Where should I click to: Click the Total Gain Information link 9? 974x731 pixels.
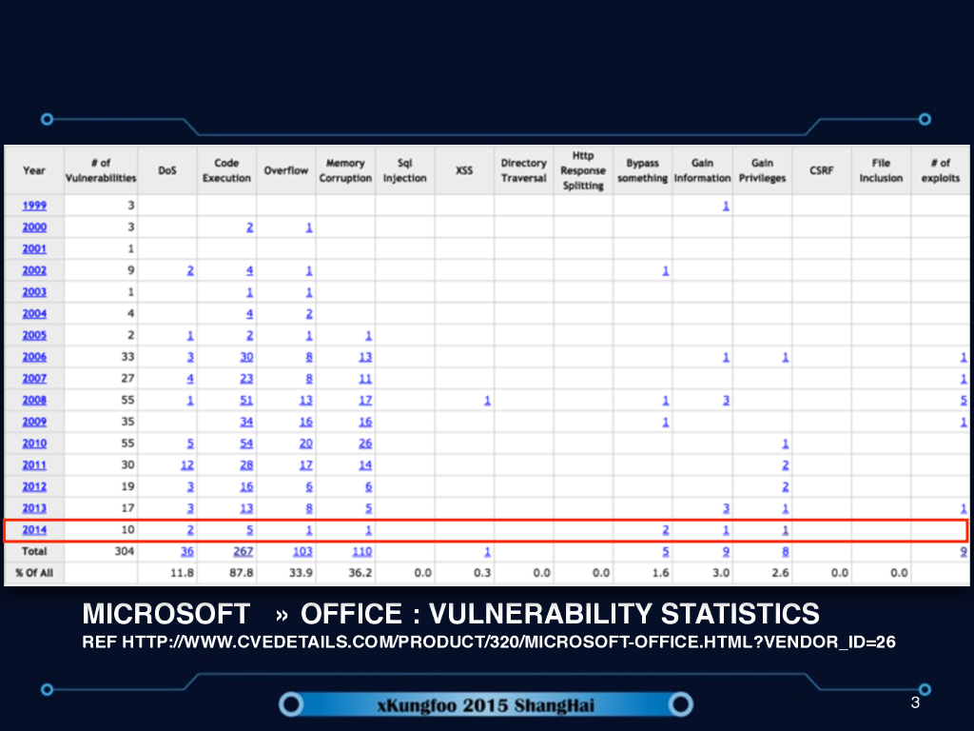point(726,551)
